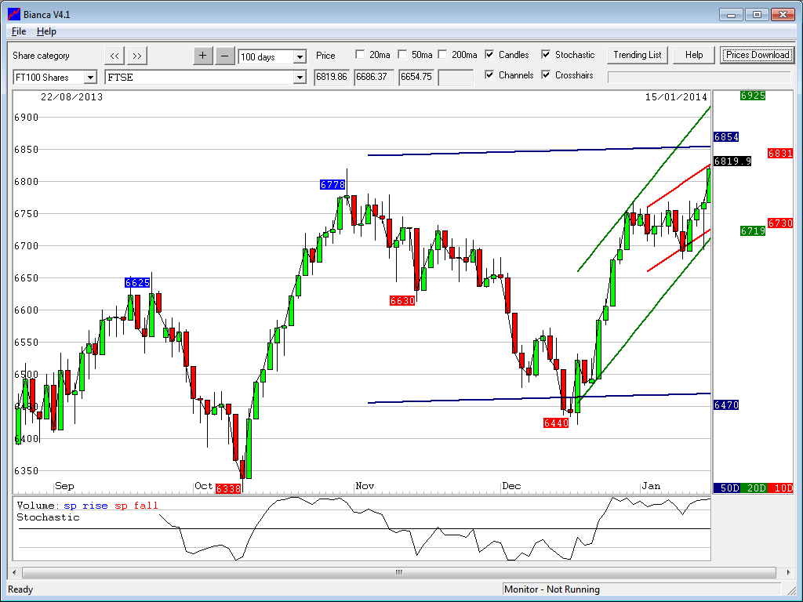This screenshot has width=803, height=602.
Task: Open the FT100 Shares category dropdown
Action: [x=90, y=78]
